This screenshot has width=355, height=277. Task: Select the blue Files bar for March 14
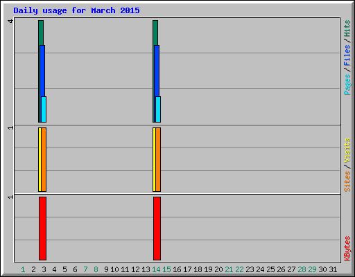tap(157, 71)
